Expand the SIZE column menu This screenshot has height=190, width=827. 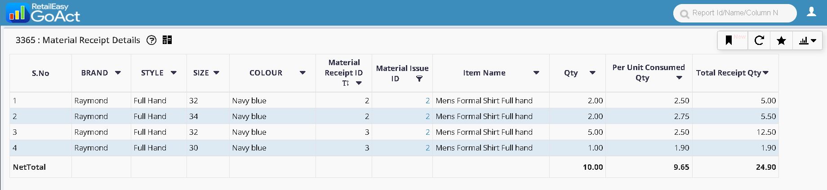pyautogui.click(x=216, y=73)
